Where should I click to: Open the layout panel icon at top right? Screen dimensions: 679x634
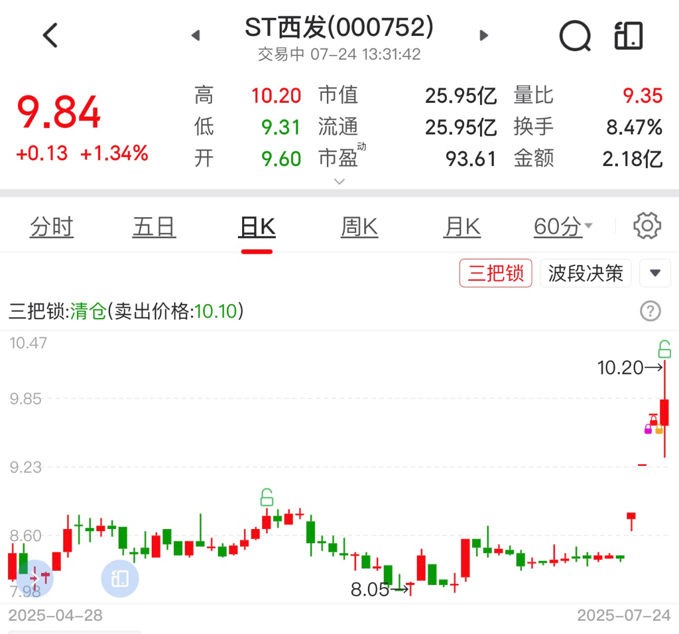click(x=629, y=36)
